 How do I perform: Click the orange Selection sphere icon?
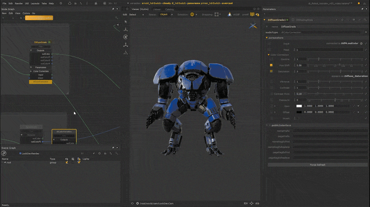(192, 14)
